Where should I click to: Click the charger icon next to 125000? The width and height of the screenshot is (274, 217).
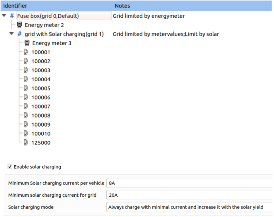click(x=26, y=143)
